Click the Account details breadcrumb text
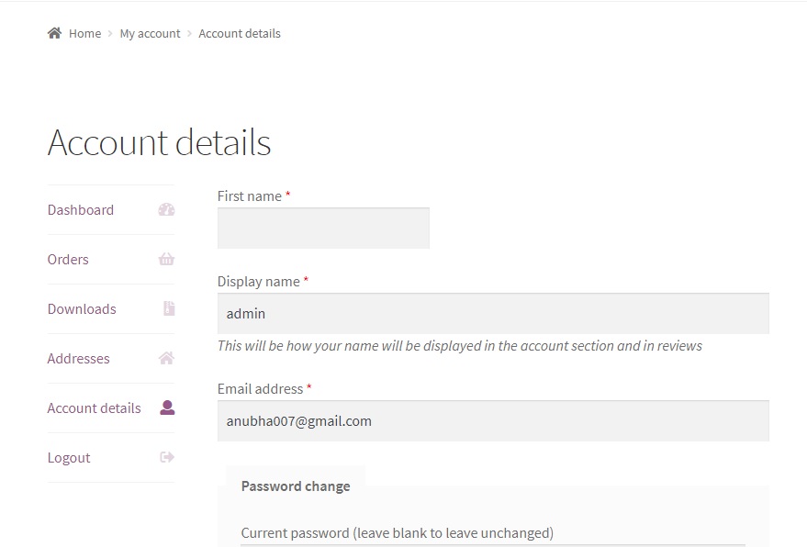This screenshot has width=807, height=547. pyautogui.click(x=240, y=33)
